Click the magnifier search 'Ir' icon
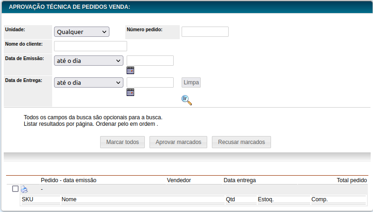Screen dimensions: 373x212 click(186, 100)
